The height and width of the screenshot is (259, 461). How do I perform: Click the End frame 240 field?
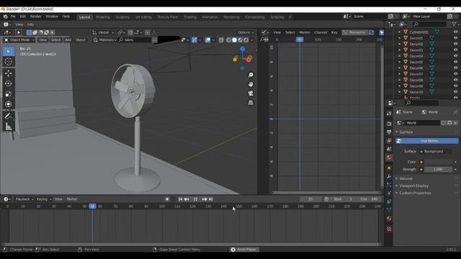tap(370, 199)
